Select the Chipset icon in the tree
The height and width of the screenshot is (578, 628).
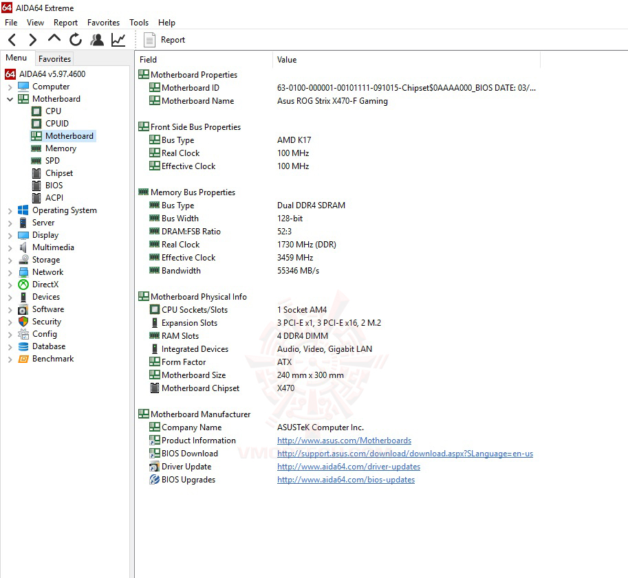(36, 173)
